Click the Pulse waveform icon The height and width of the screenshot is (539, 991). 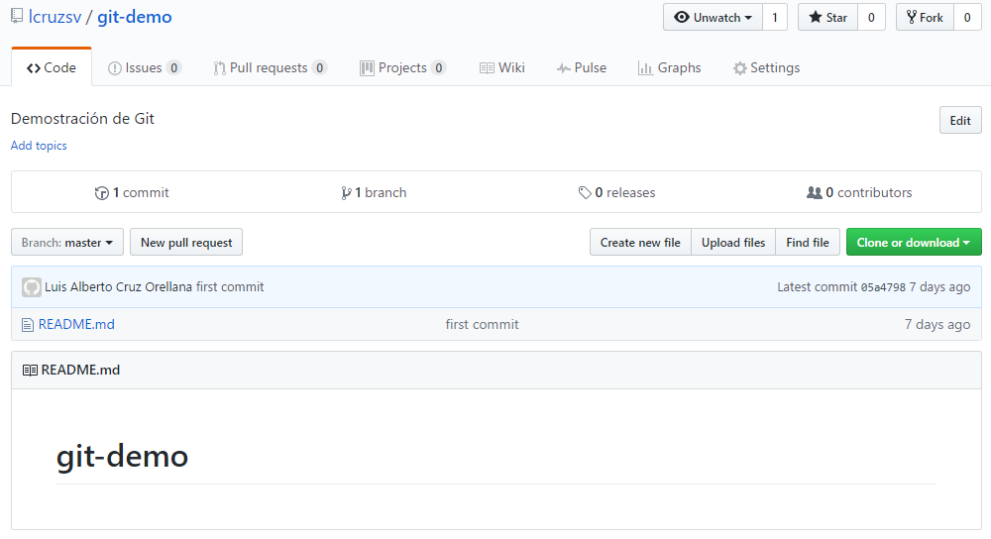point(564,68)
